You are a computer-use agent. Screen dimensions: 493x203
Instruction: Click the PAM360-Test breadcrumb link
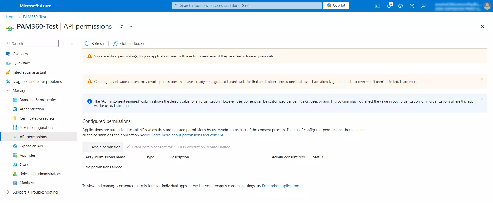[x=35, y=17]
